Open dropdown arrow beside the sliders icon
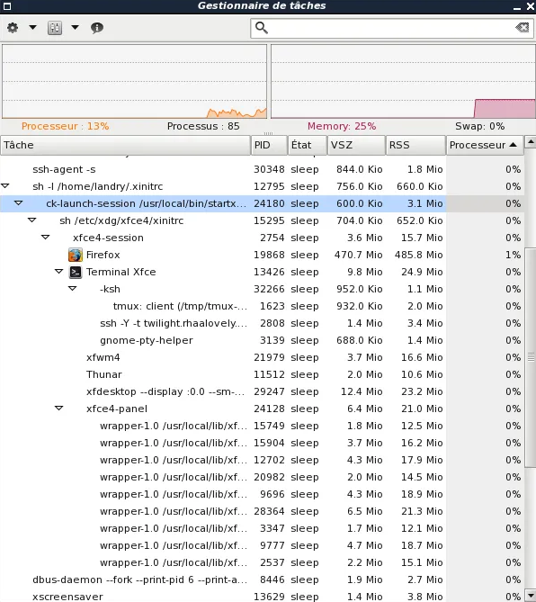 pos(76,28)
